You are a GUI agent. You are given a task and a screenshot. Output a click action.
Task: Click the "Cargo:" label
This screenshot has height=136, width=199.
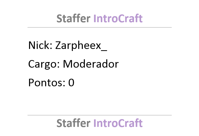[44, 64]
